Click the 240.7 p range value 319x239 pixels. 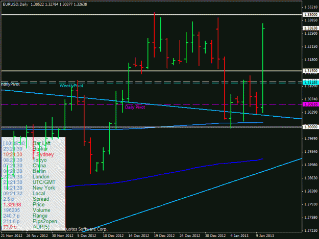pyautogui.click(x=11, y=216)
